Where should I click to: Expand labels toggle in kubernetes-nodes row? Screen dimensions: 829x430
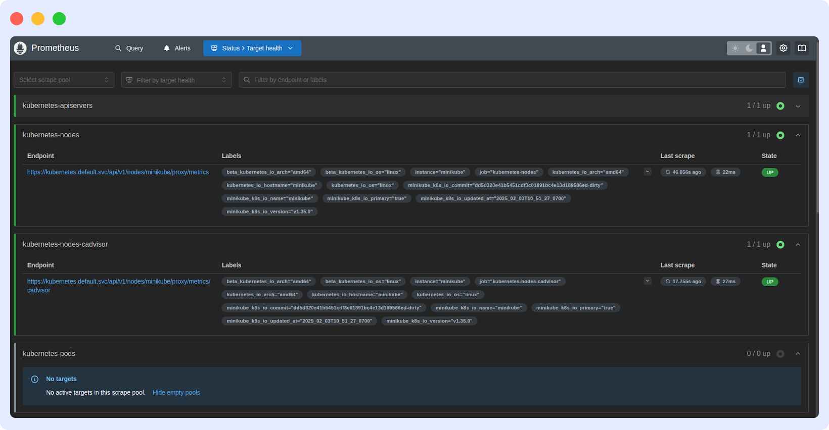648,172
